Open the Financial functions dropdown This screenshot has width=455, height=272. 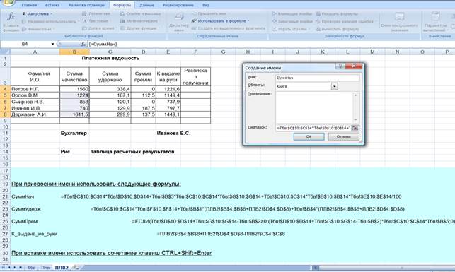38,29
